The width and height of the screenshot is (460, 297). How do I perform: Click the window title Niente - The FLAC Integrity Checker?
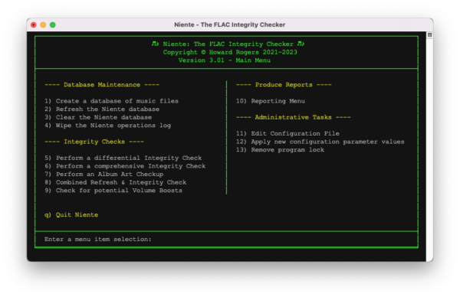[x=230, y=24]
